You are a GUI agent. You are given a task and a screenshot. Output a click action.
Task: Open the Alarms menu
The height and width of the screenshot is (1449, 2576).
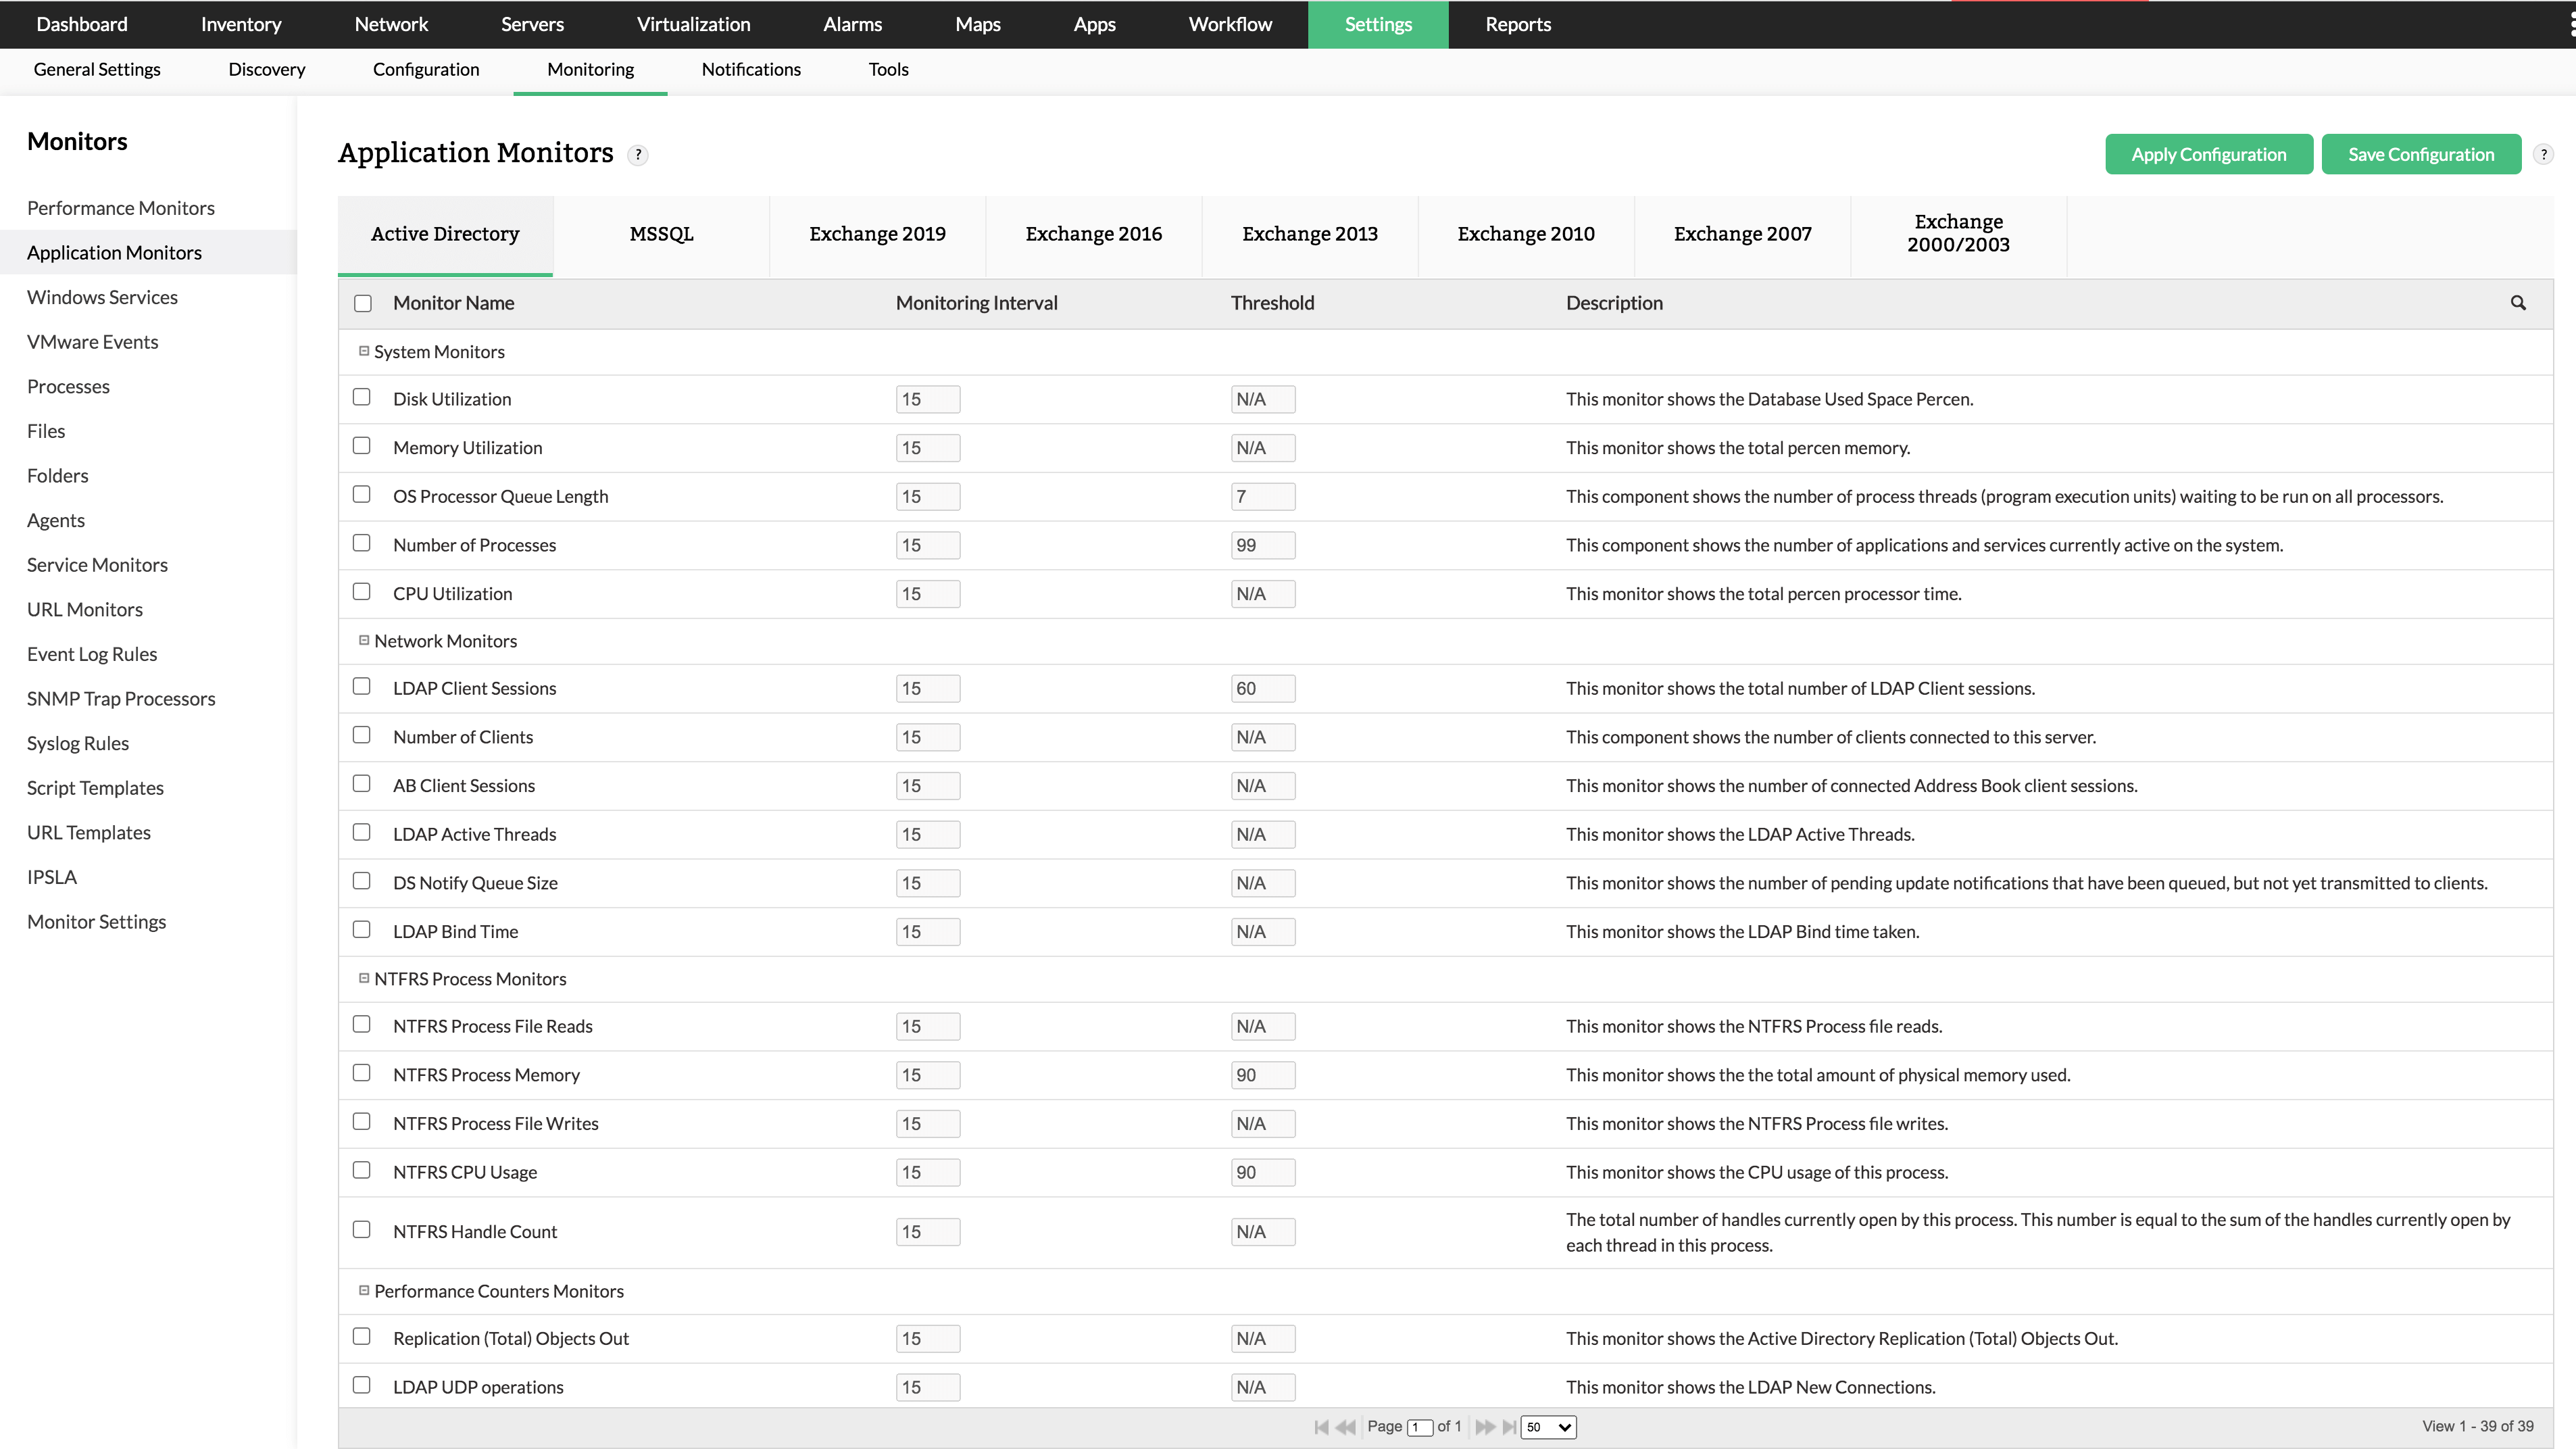(851, 24)
